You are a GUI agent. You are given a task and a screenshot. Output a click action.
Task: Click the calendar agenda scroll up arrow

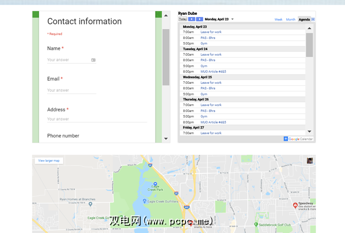309,28
